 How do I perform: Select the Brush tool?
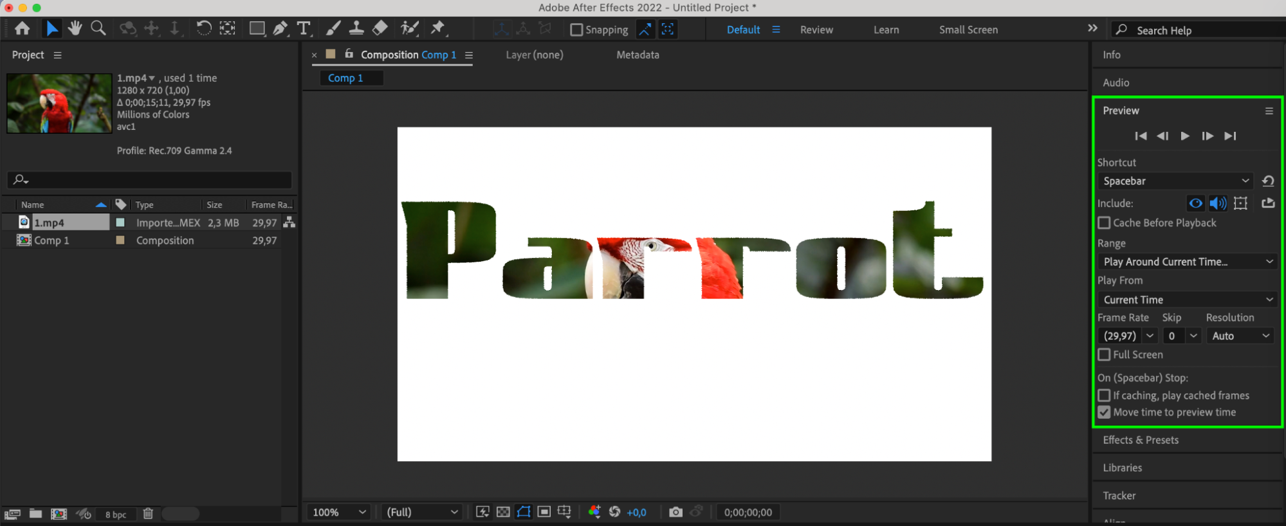(x=333, y=28)
